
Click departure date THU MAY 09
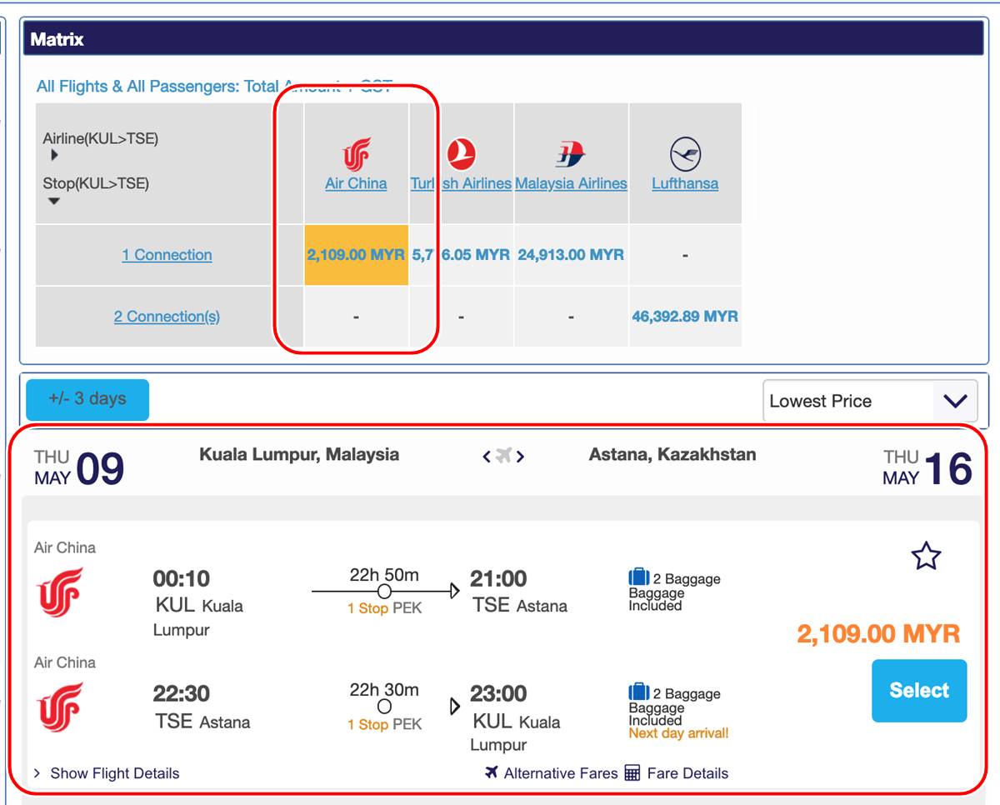[79, 467]
